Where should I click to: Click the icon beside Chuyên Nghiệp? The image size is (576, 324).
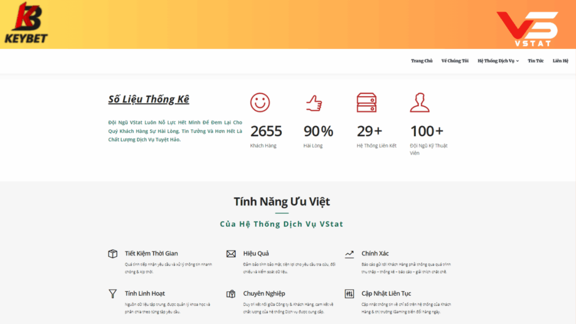[231, 294]
